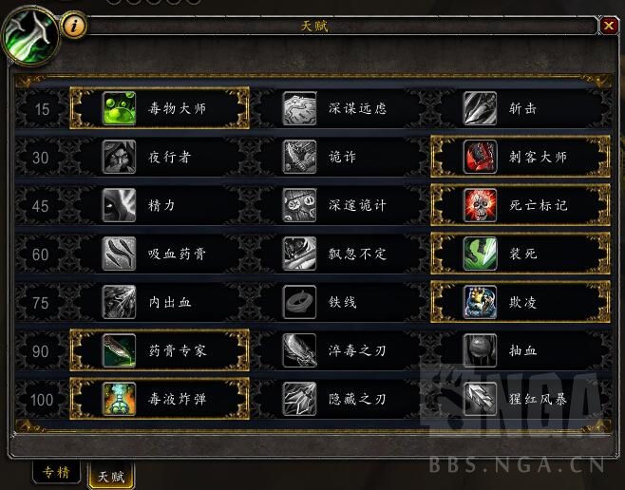
Task: Select the 毒液炸弹 talent icon
Action: pyautogui.click(x=119, y=399)
